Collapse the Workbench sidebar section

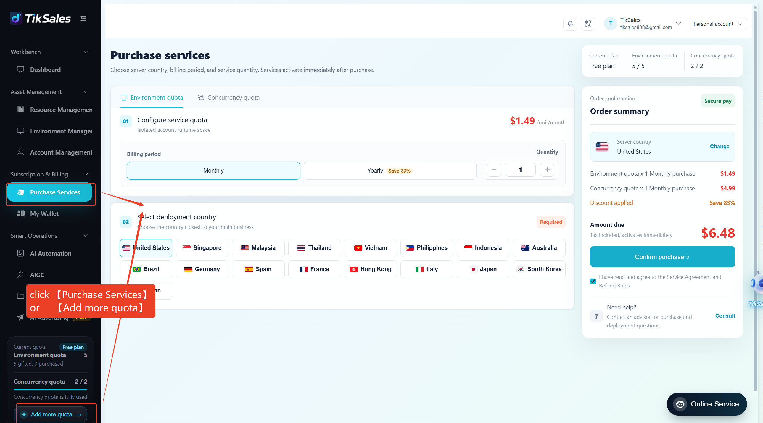(x=86, y=52)
